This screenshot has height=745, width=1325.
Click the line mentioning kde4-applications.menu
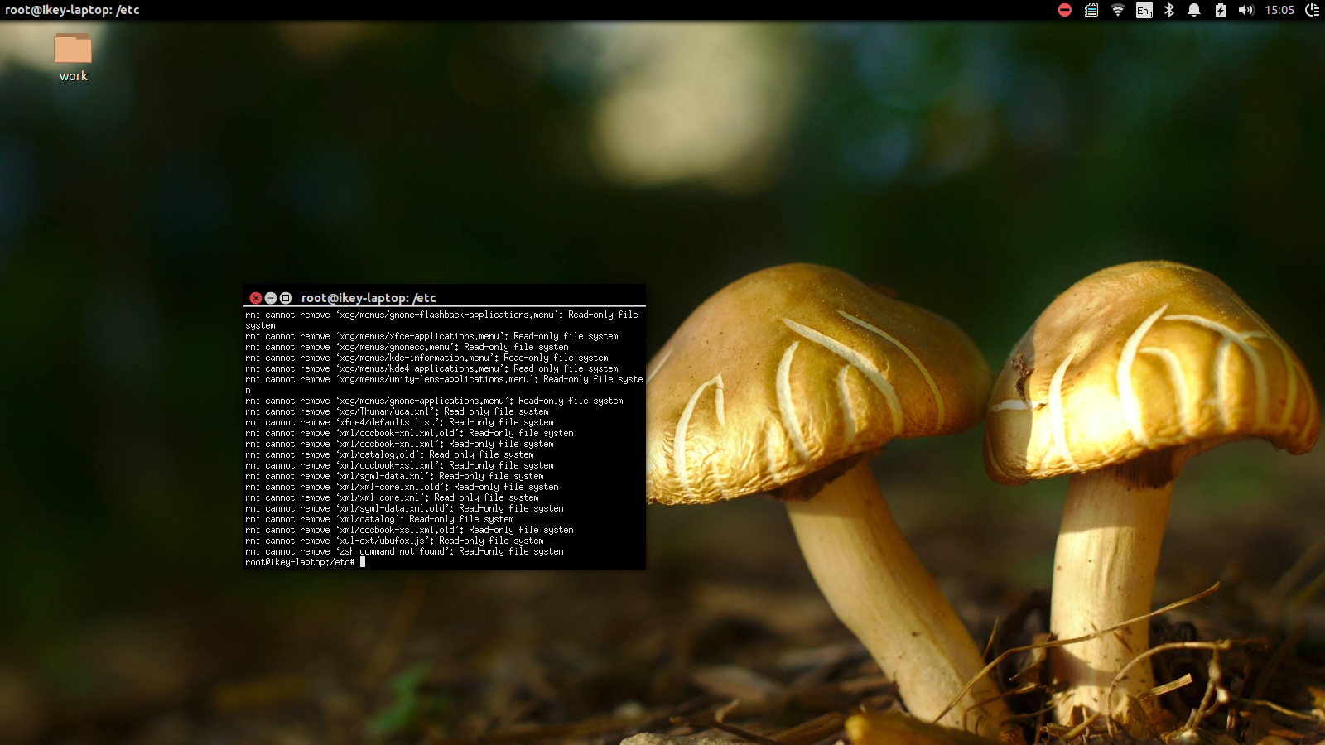(431, 368)
